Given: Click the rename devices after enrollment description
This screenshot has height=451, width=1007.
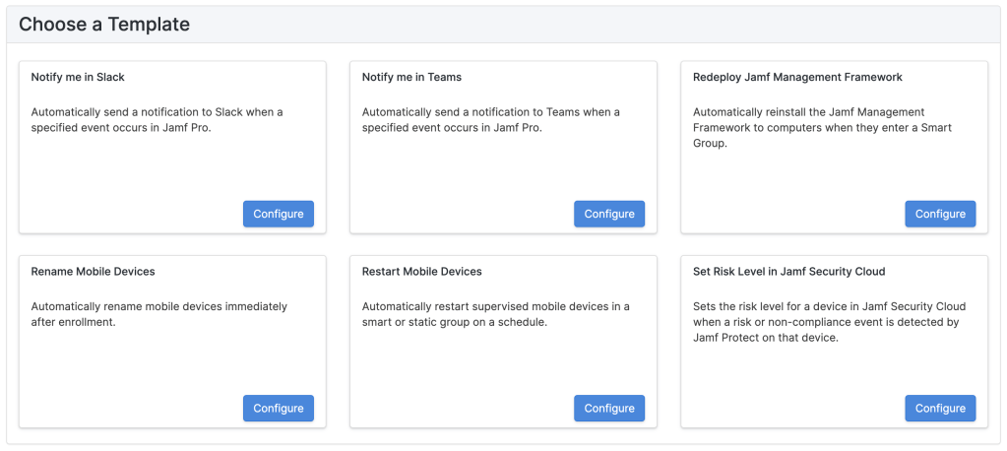Looking at the screenshot, I should (x=158, y=314).
